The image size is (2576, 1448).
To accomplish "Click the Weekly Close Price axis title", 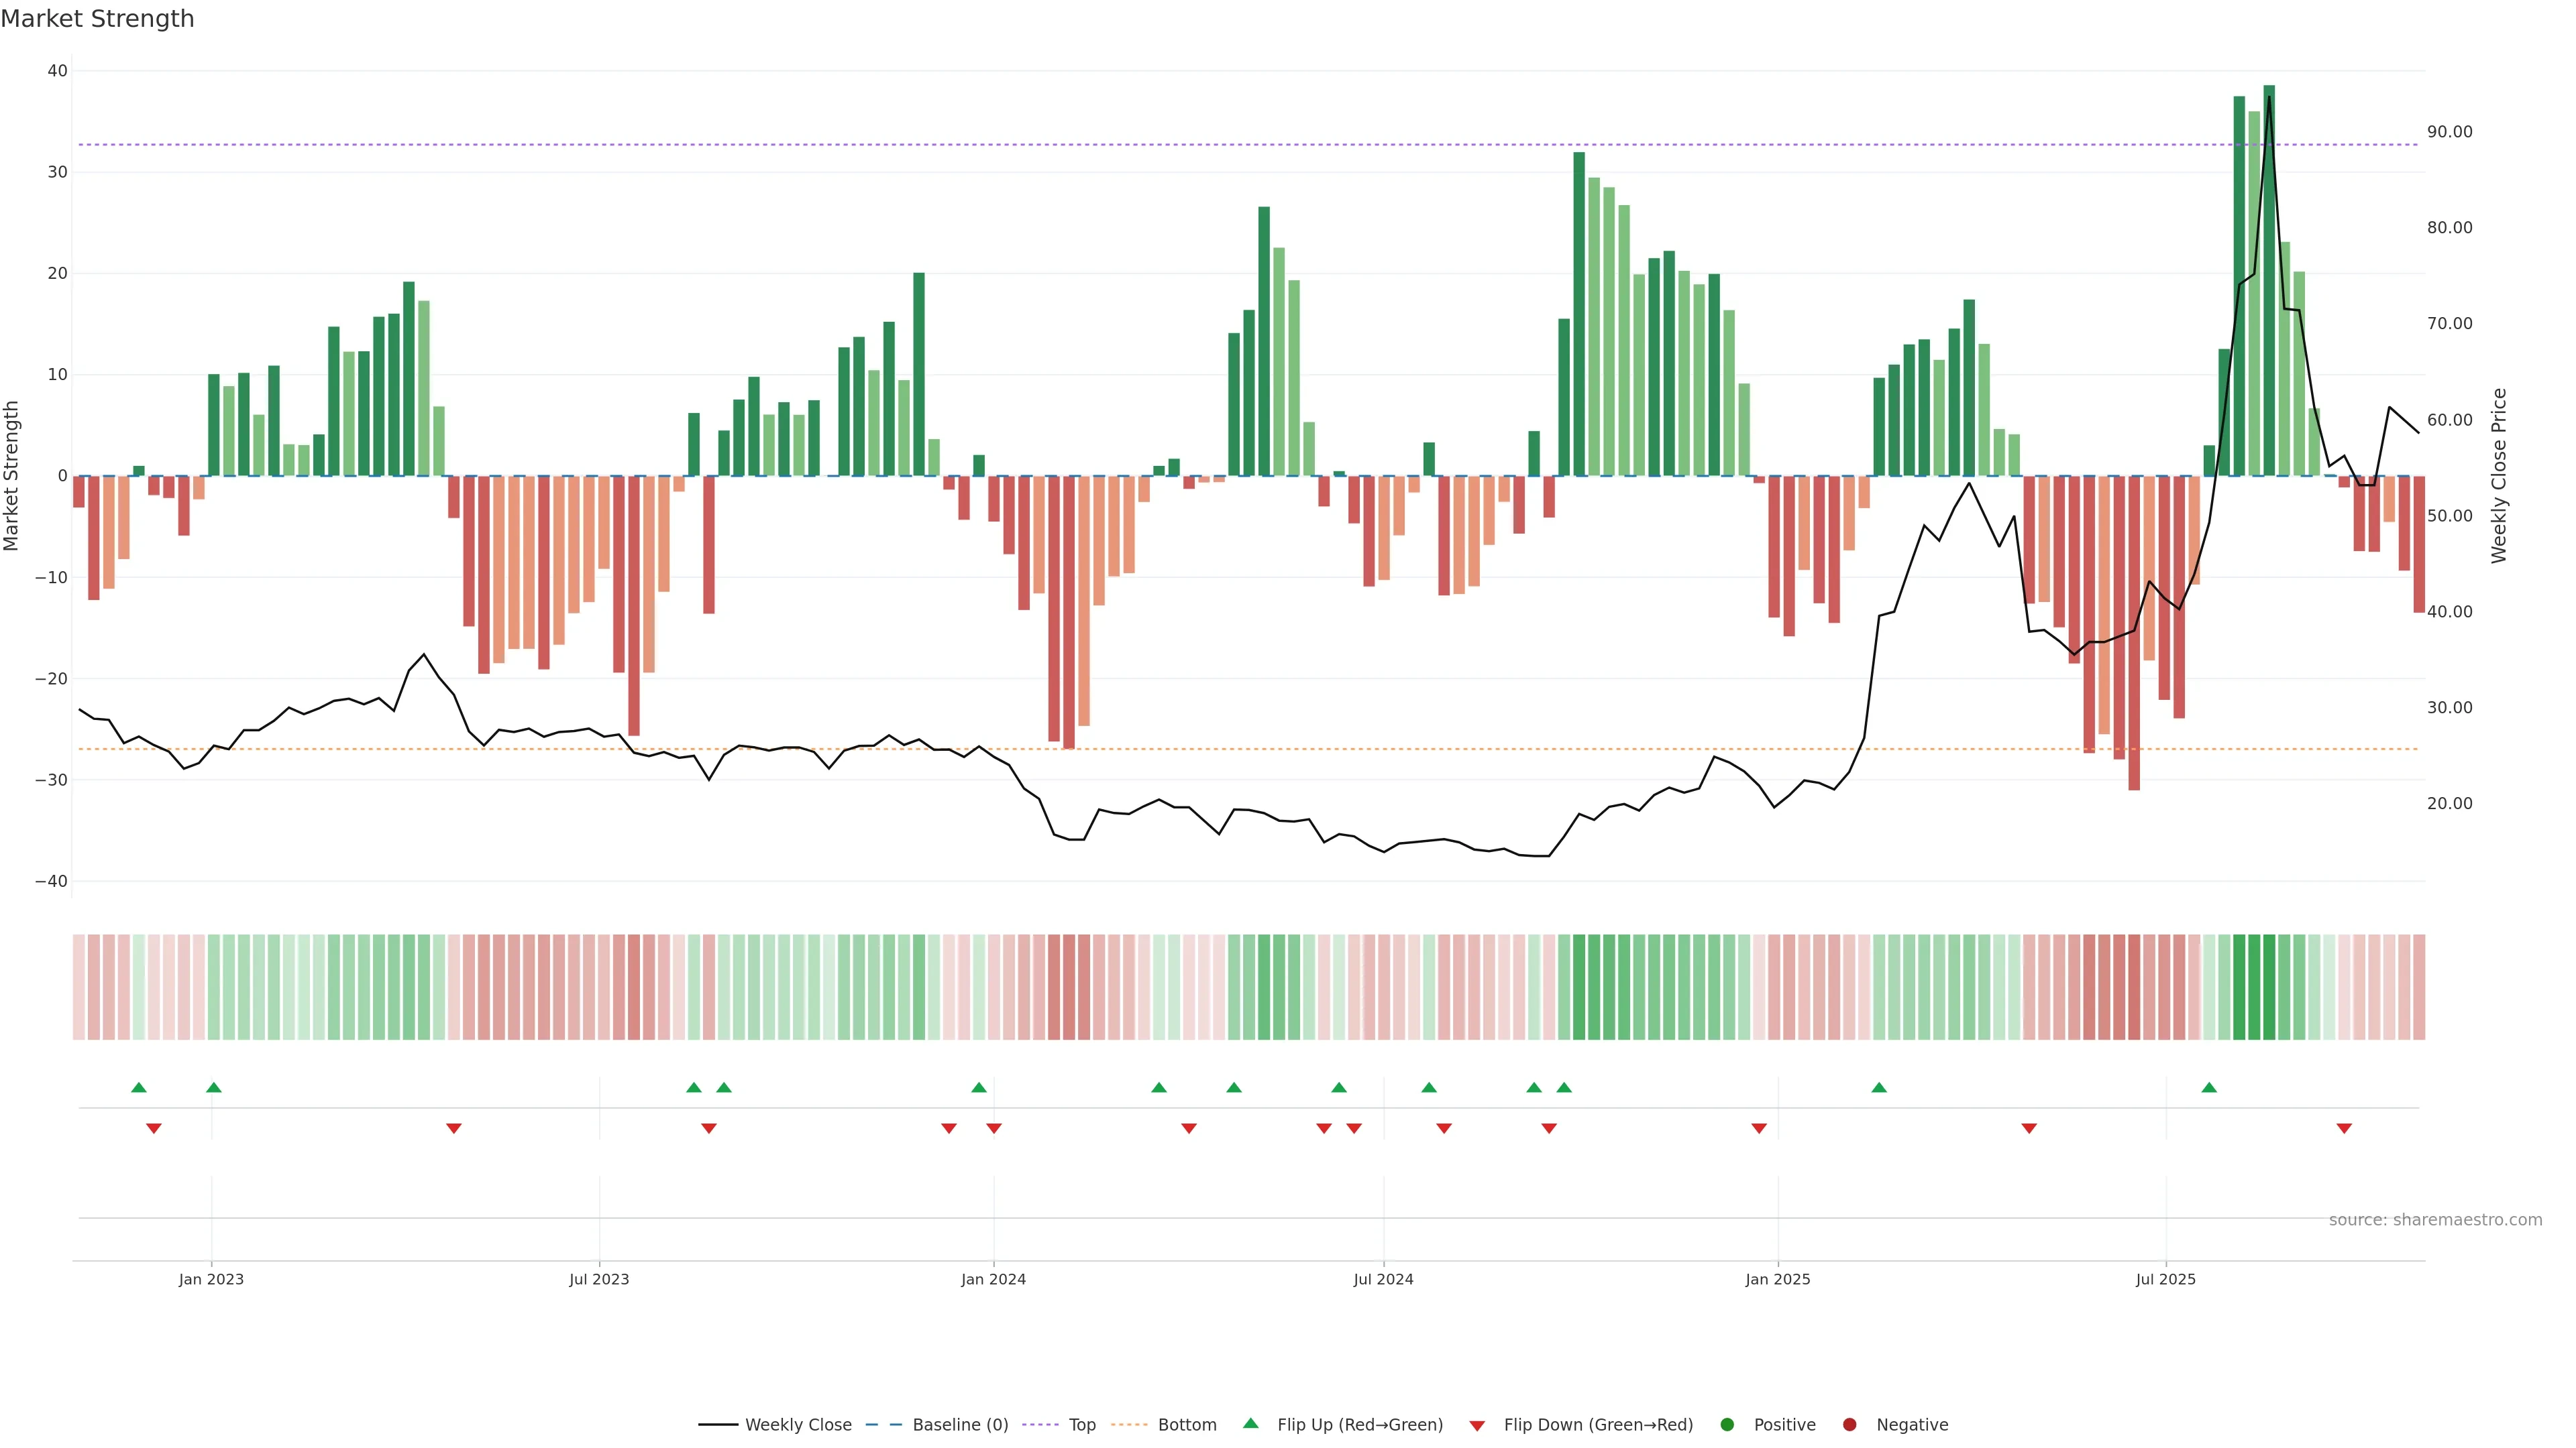I will pyautogui.click(x=2499, y=476).
